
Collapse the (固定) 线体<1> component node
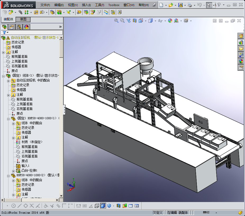(3, 76)
